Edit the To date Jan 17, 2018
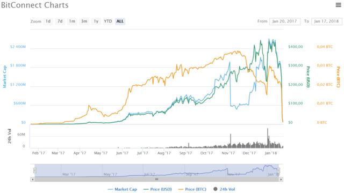This screenshot has width=344, height=193. (327, 21)
